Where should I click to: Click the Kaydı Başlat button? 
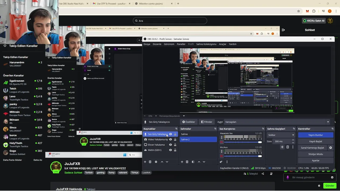[x=316, y=141]
